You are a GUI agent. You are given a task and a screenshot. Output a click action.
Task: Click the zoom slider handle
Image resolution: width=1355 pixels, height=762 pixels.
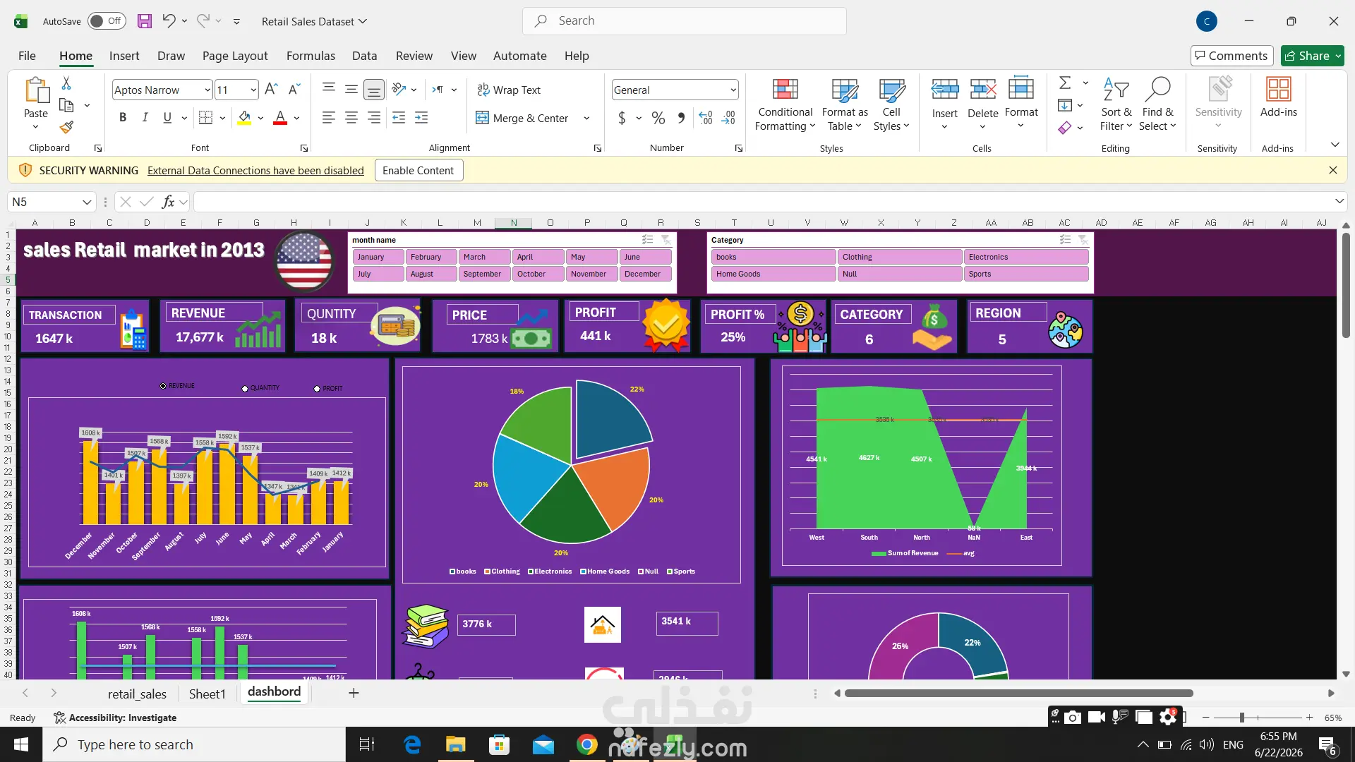(1242, 718)
